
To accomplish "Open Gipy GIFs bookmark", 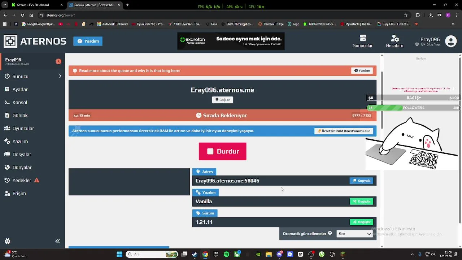I will tap(394, 24).
